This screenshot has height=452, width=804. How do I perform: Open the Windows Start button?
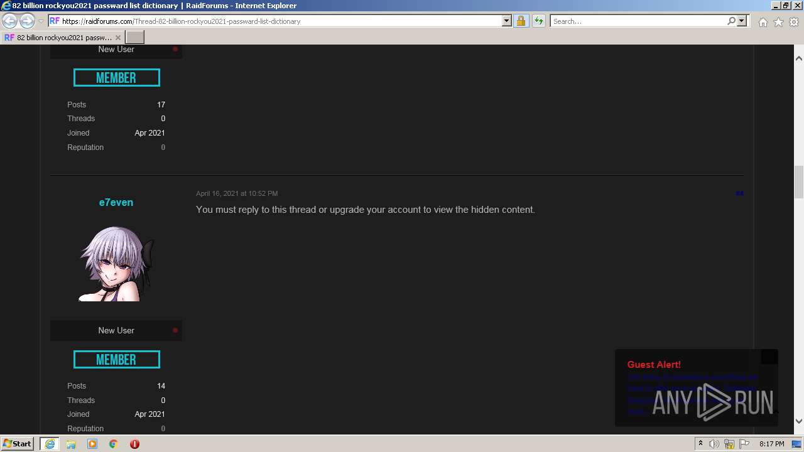(17, 443)
